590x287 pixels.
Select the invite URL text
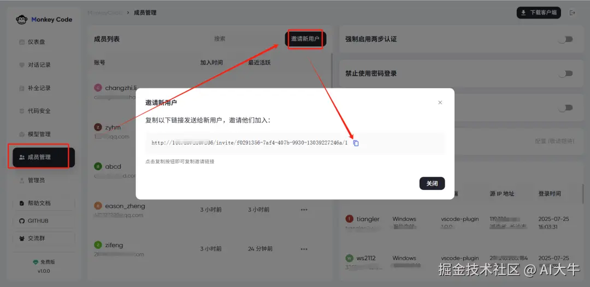(x=250, y=143)
